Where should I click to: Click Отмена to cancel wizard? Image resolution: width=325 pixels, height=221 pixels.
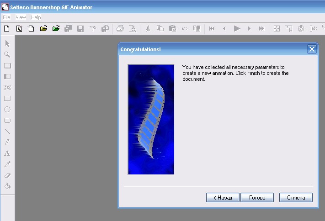[x=296, y=198]
